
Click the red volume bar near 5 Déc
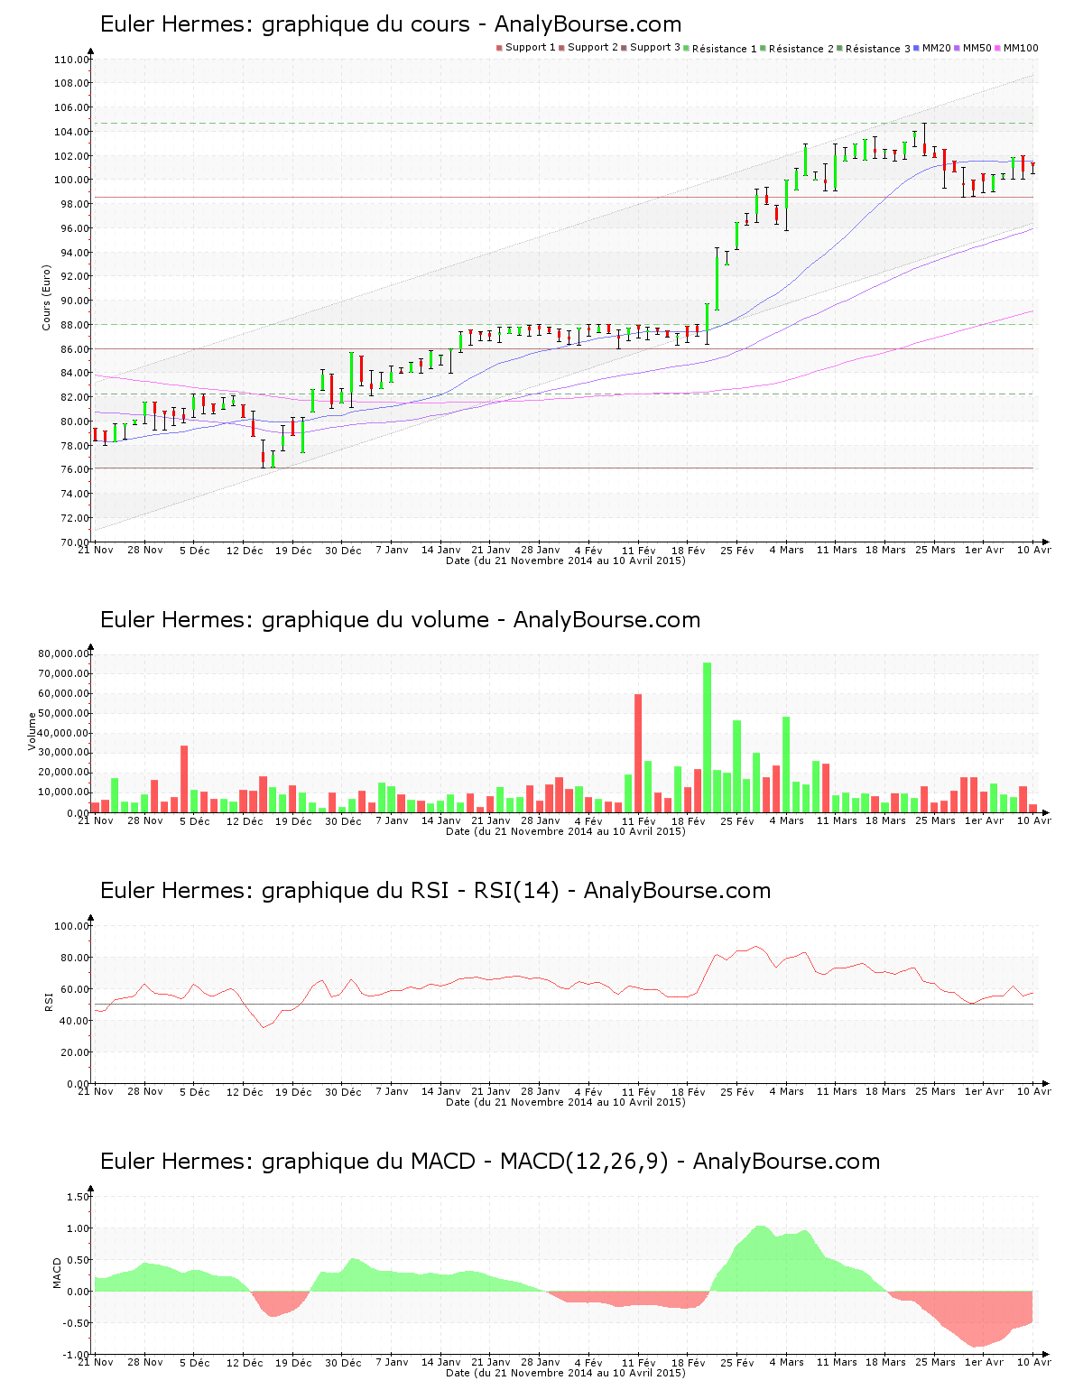[184, 779]
